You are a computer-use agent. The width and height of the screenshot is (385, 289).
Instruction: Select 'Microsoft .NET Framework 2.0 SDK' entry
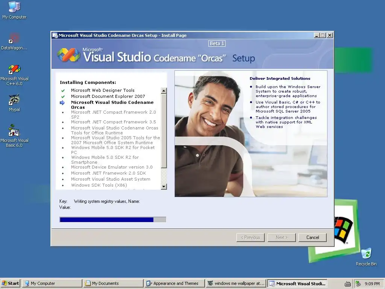(109, 173)
